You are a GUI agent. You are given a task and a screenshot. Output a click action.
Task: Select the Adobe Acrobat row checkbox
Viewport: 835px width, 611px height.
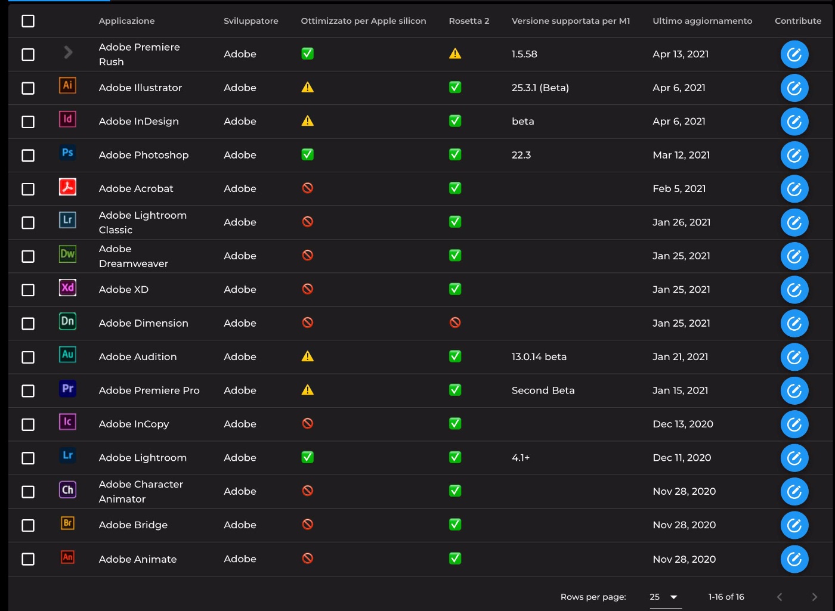28,189
